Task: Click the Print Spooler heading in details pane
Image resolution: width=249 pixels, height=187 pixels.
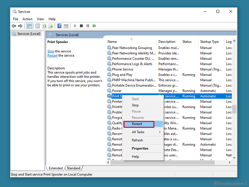Action: tap(58, 42)
